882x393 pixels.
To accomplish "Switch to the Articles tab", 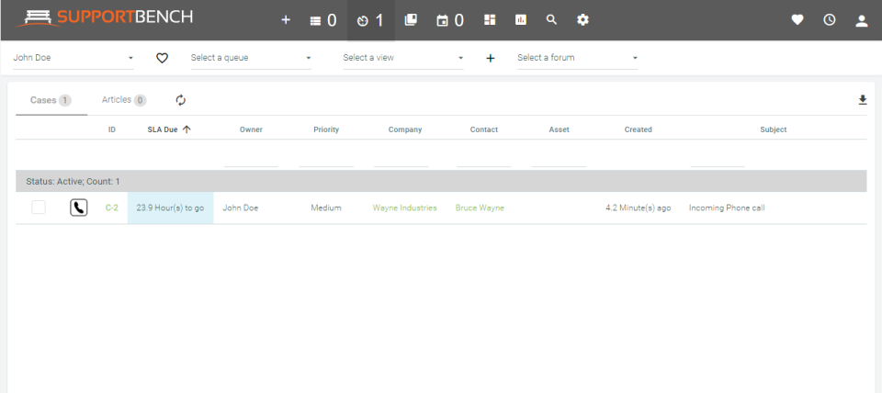I will pos(124,100).
